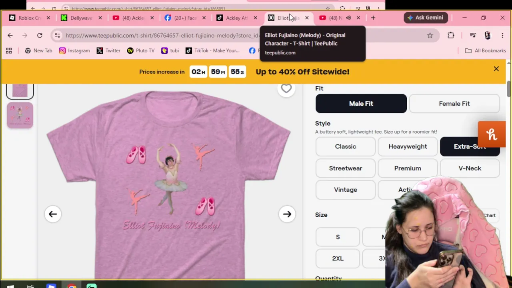Screen dimensions: 512x288
Task: Show the previous product image arrow
Action: coord(53,214)
